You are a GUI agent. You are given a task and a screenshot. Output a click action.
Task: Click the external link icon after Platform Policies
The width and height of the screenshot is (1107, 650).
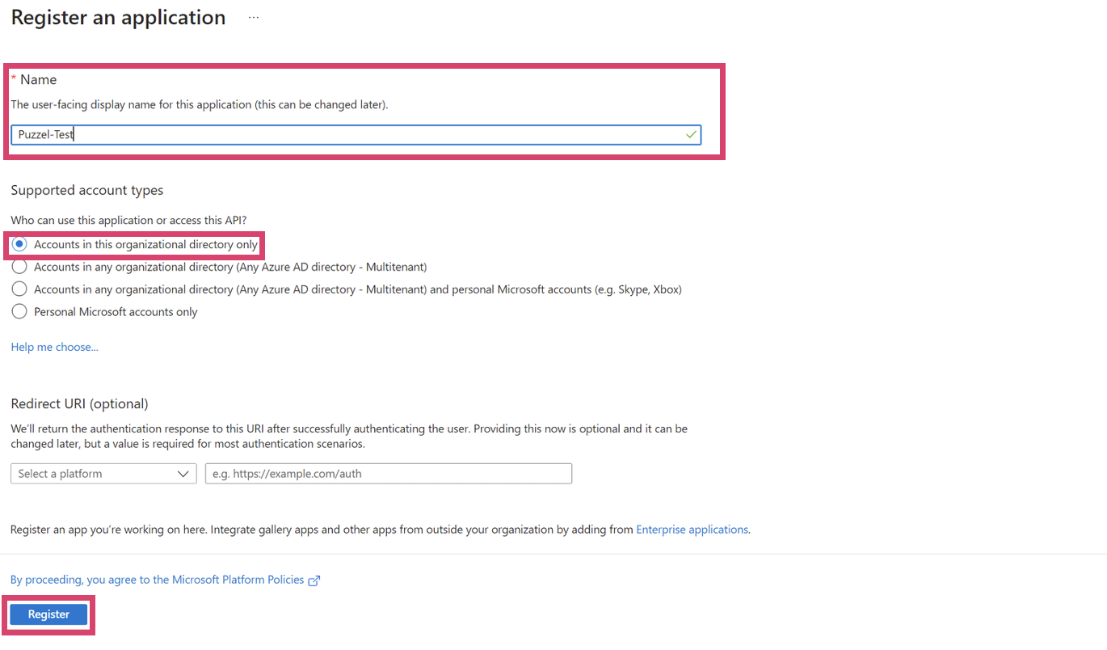315,580
